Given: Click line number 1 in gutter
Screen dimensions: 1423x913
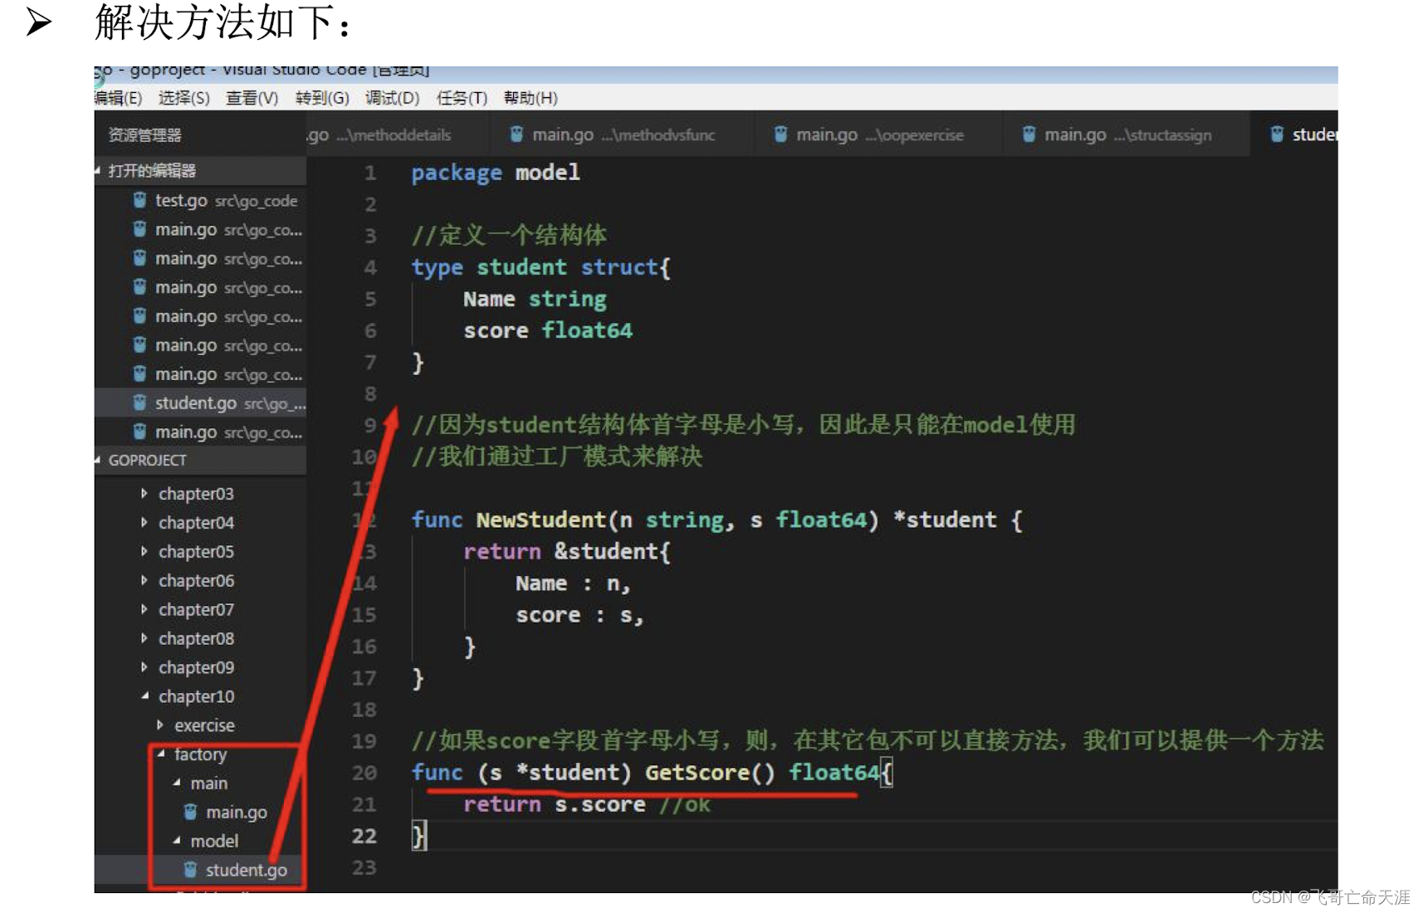Looking at the screenshot, I should [x=370, y=173].
